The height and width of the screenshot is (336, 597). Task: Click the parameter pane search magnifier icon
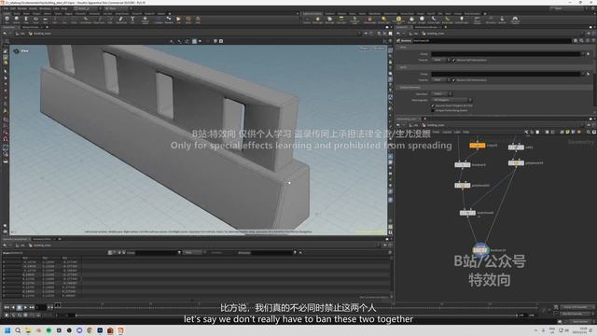click(581, 40)
